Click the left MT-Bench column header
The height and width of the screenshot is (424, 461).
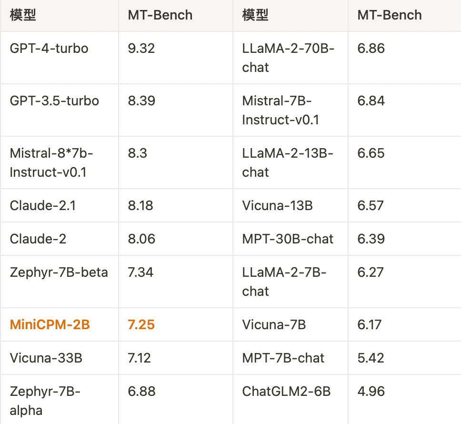(160, 15)
